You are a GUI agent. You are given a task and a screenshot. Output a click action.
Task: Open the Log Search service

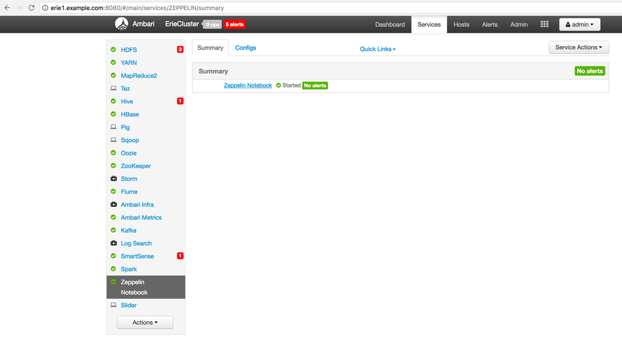(x=136, y=243)
